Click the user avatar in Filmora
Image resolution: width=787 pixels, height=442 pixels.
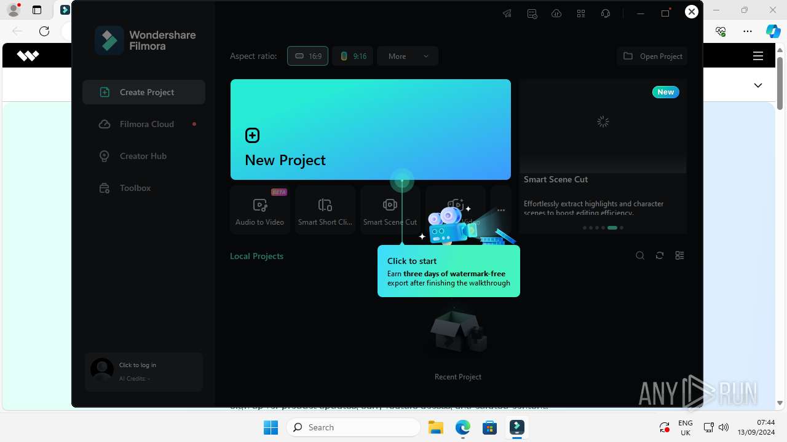(102, 370)
